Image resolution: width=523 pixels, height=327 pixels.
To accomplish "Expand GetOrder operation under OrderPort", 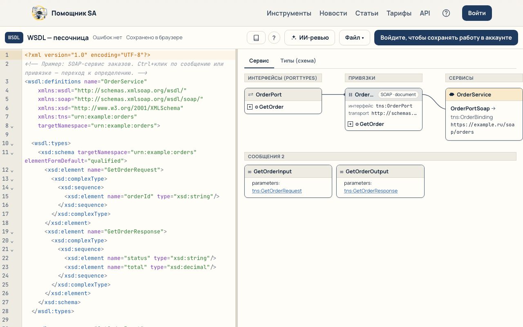I will 250,107.
